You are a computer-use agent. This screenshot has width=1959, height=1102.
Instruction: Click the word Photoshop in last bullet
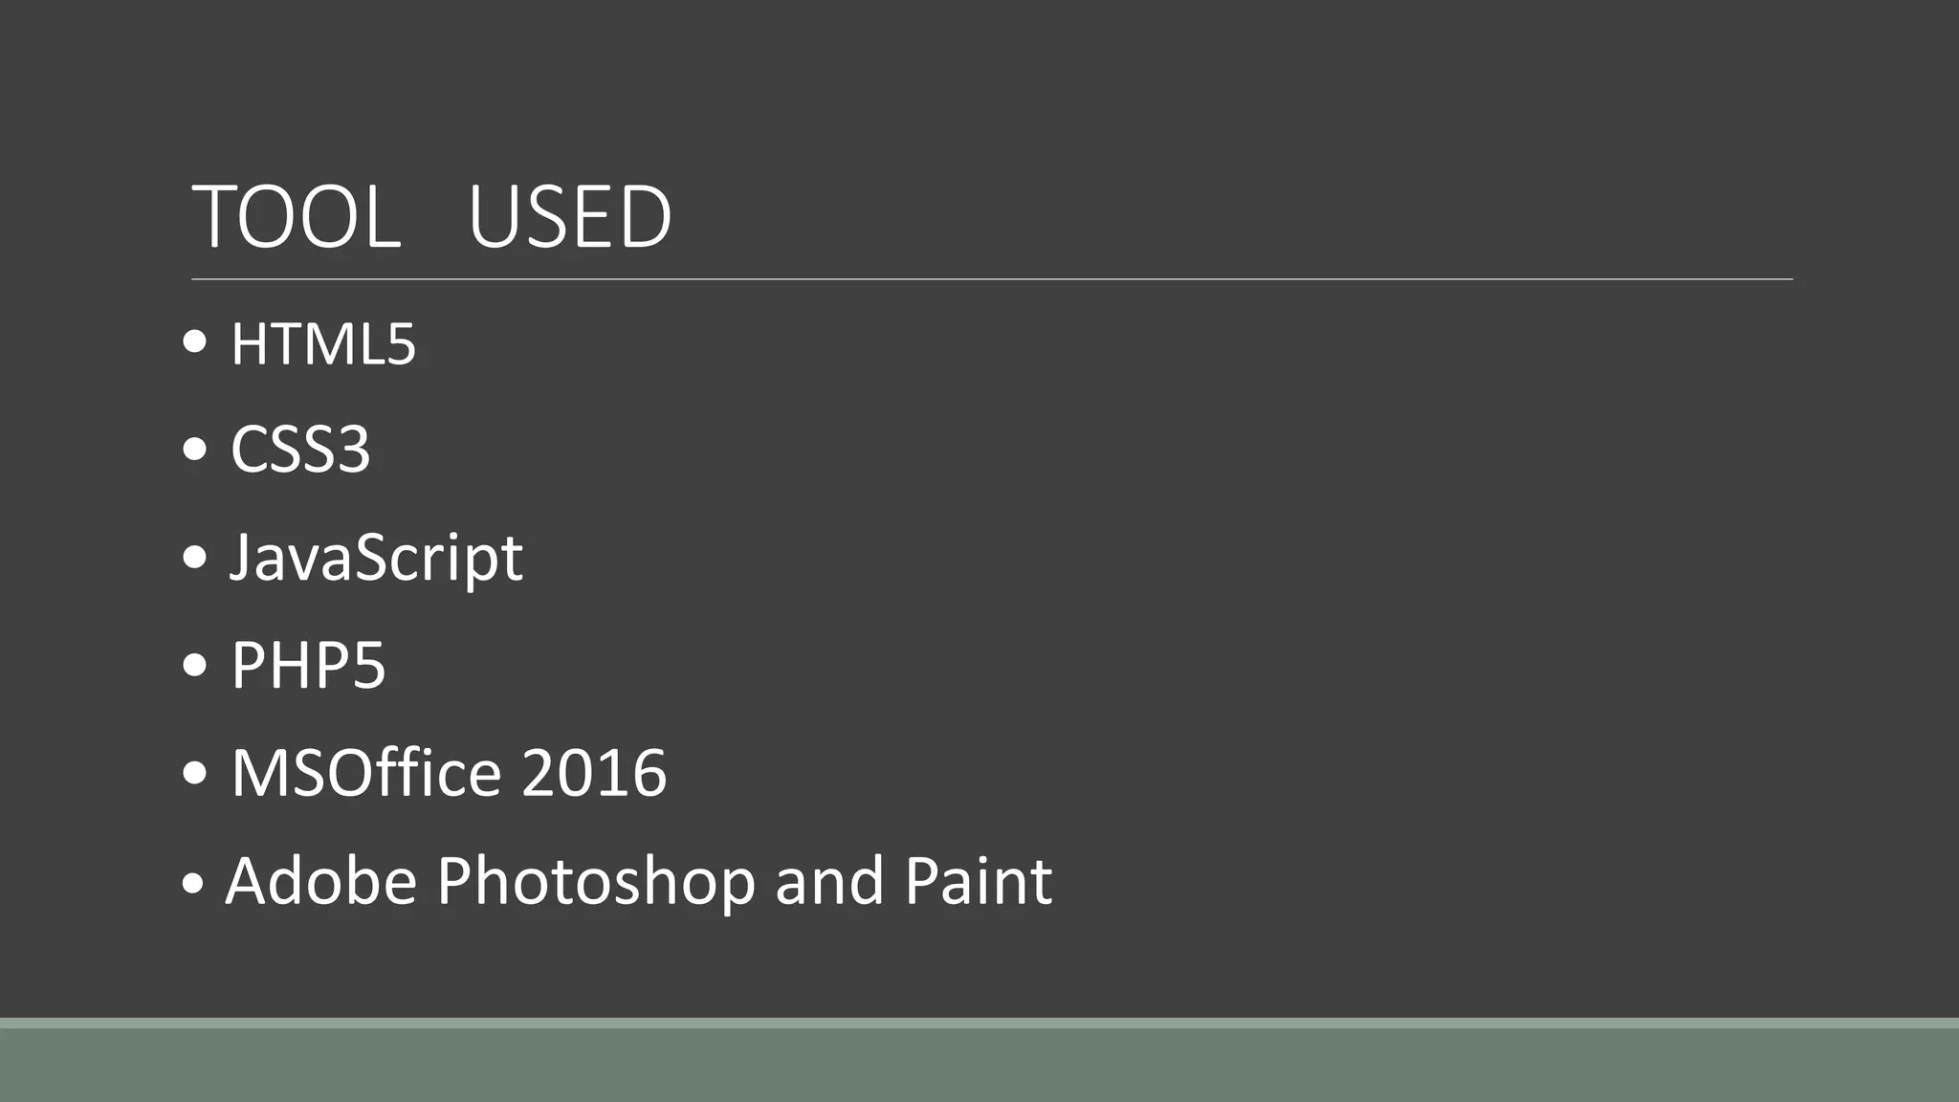coord(596,881)
